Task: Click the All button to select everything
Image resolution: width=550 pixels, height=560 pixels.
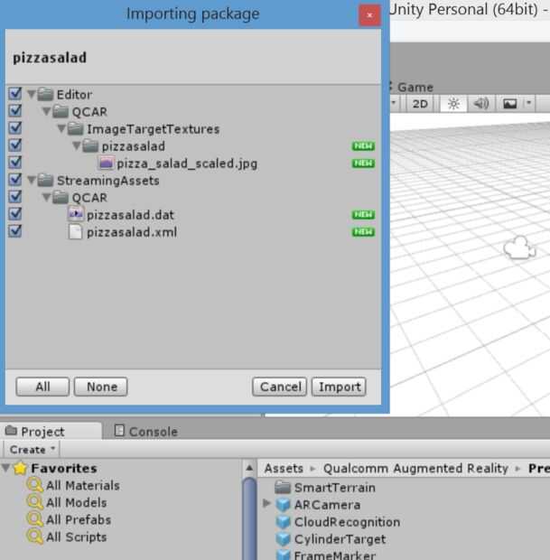Action: click(42, 387)
